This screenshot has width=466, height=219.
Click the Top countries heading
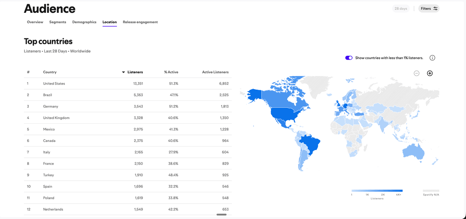48,41
